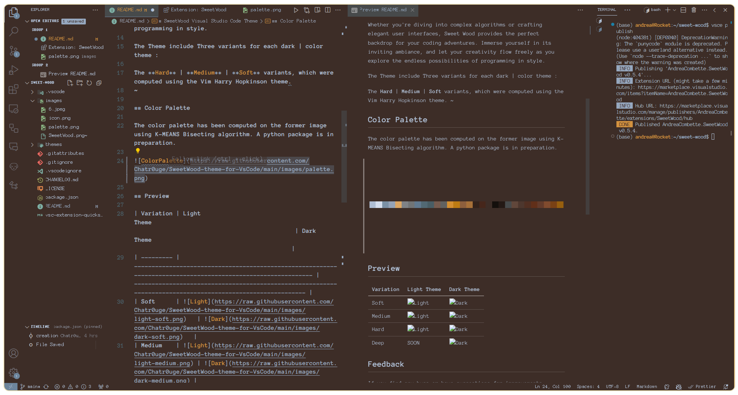The image size is (738, 395).
Task: Open the Explorer view in activity bar
Action: 14,12
